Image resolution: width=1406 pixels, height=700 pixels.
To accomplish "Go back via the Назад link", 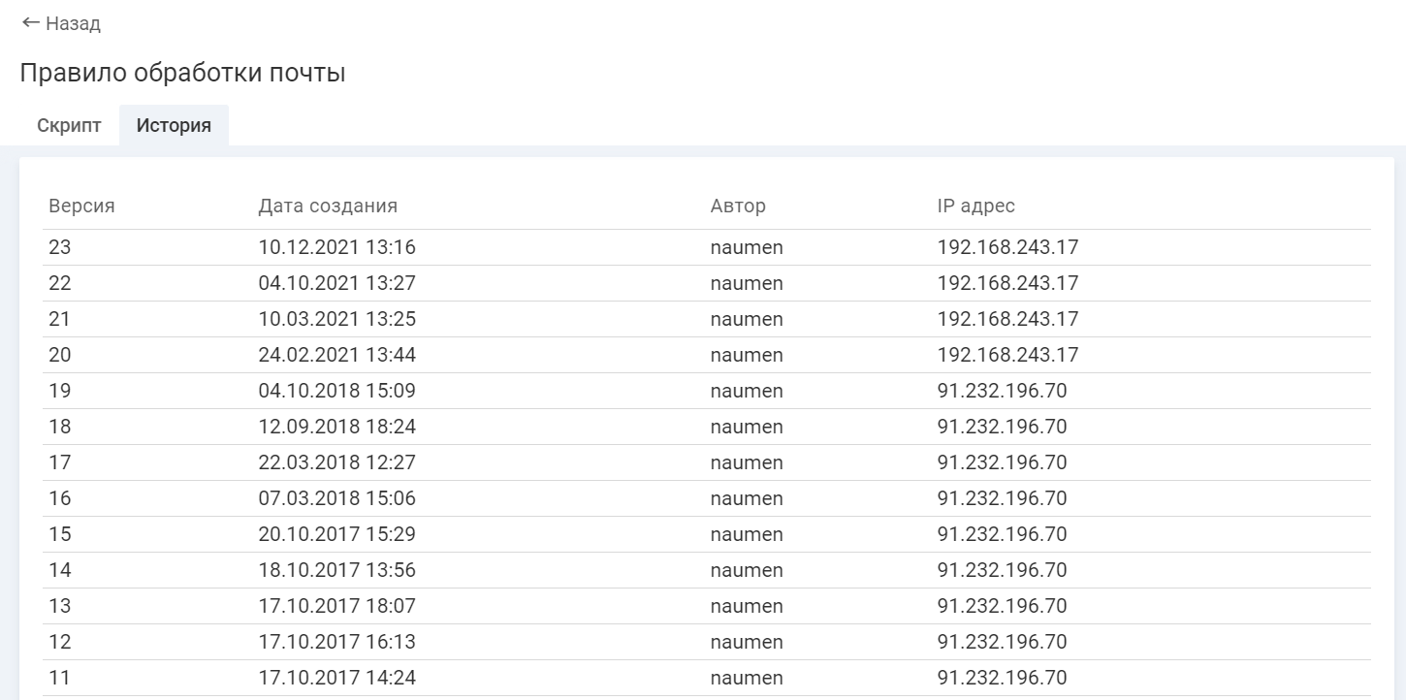I will coord(73,23).
